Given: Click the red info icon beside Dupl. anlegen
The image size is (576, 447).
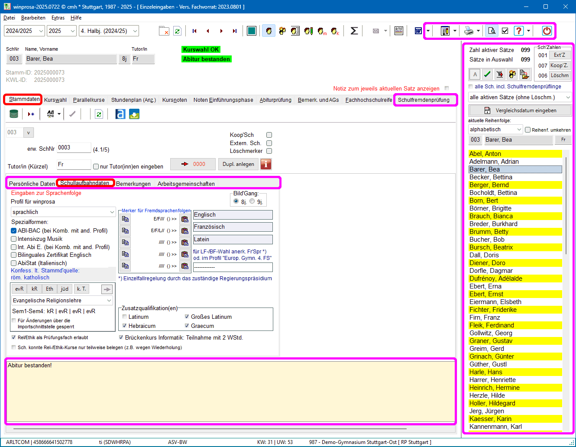Looking at the screenshot, I should 265,164.
